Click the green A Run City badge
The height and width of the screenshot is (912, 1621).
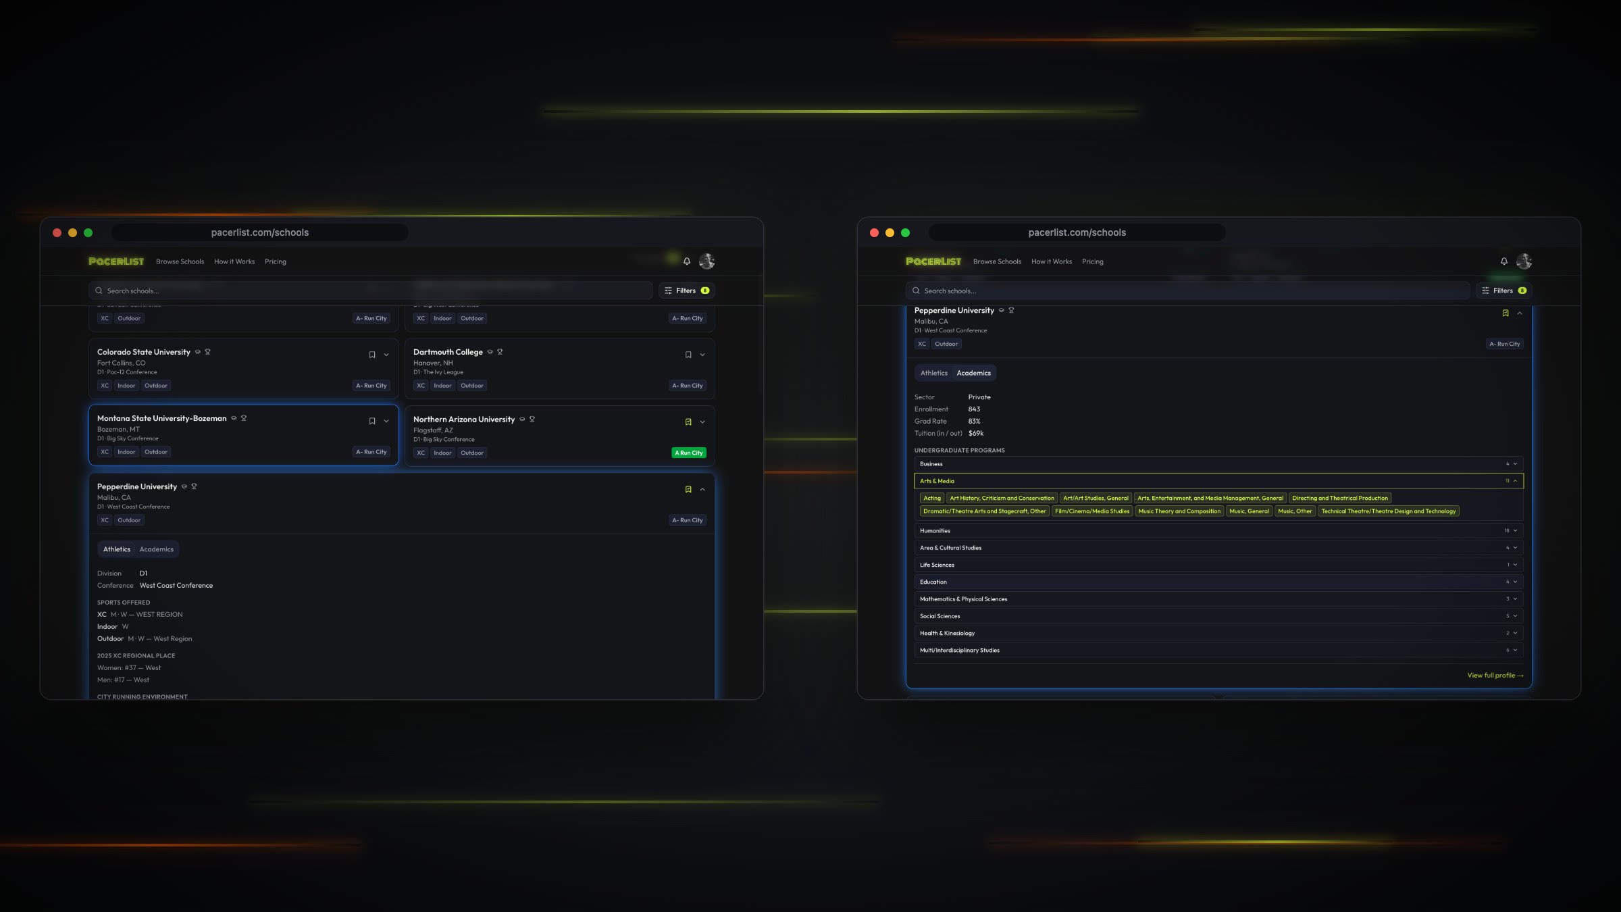pos(689,453)
